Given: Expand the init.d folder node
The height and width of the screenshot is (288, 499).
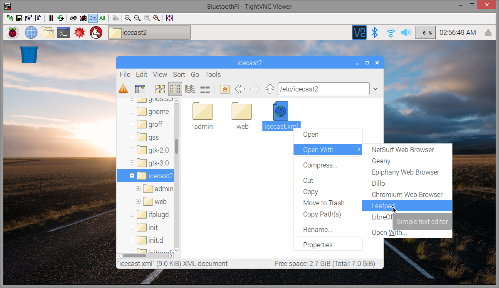Looking at the screenshot, I should pyautogui.click(x=132, y=240).
